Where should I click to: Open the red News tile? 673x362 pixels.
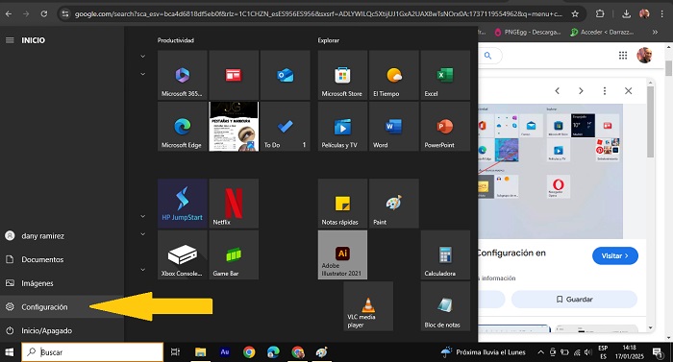click(234, 75)
